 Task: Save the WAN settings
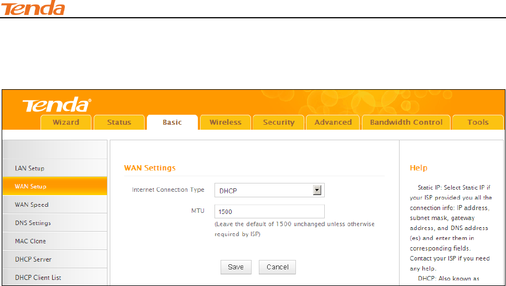pyautogui.click(x=236, y=267)
